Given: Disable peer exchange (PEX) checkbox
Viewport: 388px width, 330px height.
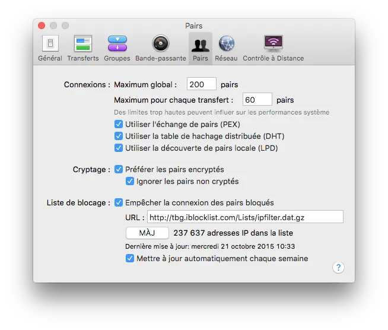Looking at the screenshot, I should 119,124.
